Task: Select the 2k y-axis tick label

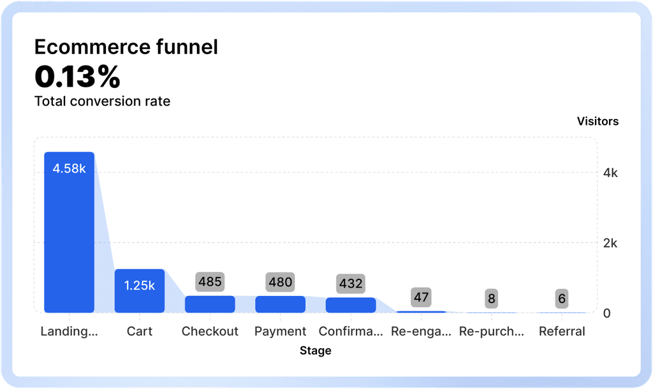Action: pyautogui.click(x=610, y=243)
